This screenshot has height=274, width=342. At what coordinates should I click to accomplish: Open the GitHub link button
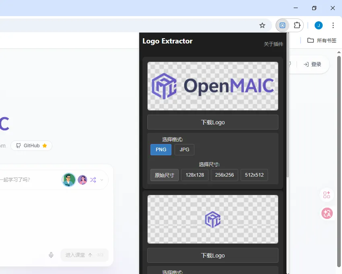coord(31,146)
